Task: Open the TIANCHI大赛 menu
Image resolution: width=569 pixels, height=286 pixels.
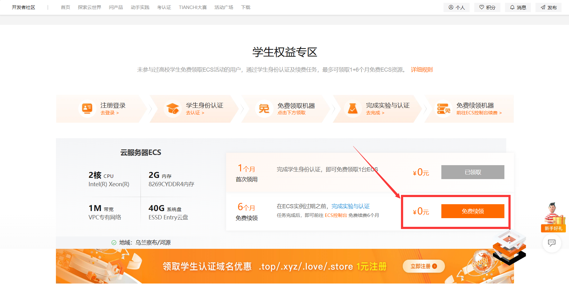Action: pos(193,7)
